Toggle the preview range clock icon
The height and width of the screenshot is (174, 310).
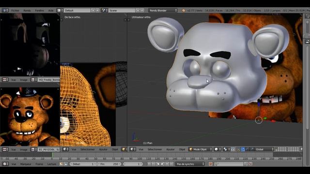pyautogui.click(x=62, y=164)
